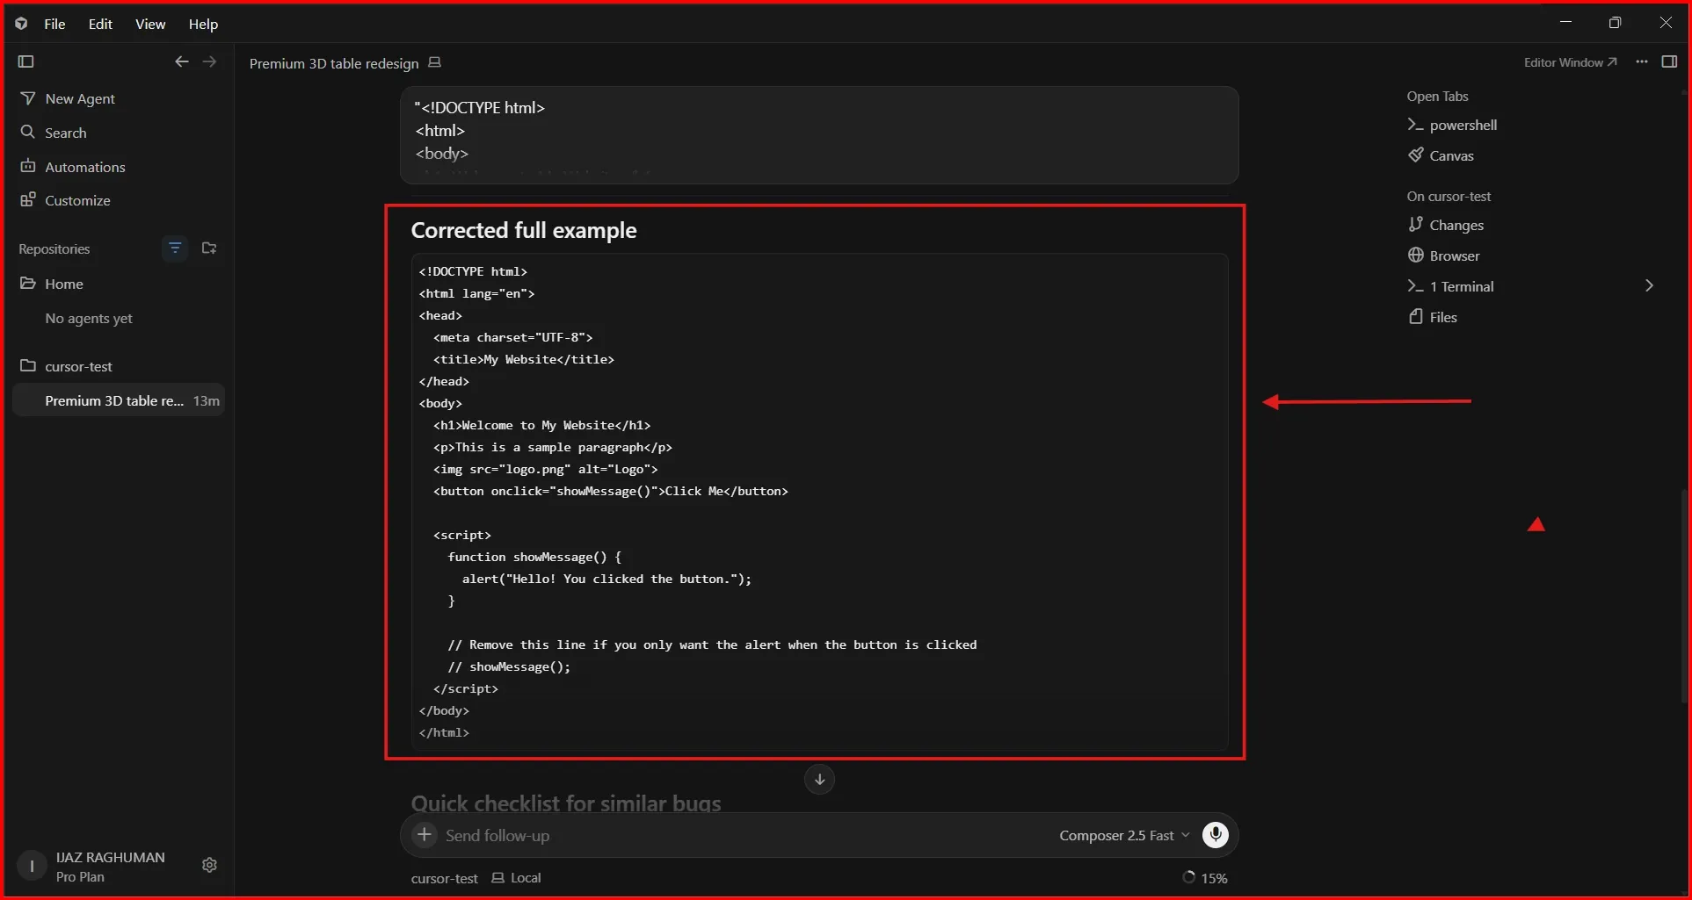Screen dimensions: 1692x900
Task: Click the Cursor app logo icon
Action: (x=21, y=24)
